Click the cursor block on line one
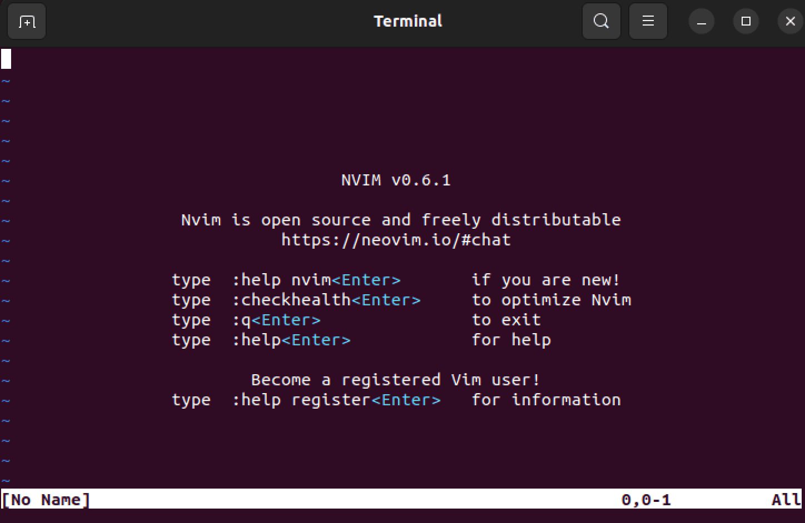The width and height of the screenshot is (805, 523). tap(6, 59)
